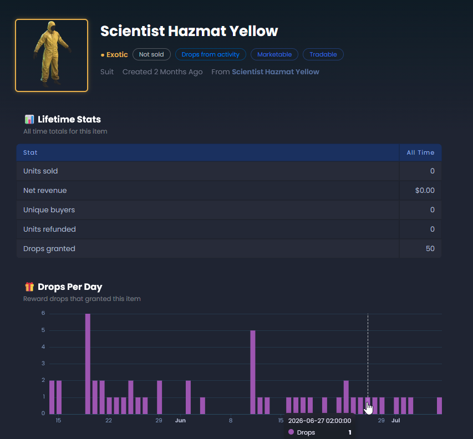Screen dimensions: 473x439
Task: Click the Scientist Hazmat Yellow page title
Action: point(189,30)
